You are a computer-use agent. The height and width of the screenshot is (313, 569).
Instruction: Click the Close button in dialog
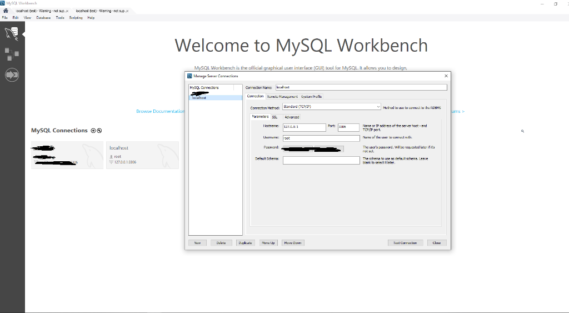tap(437, 243)
